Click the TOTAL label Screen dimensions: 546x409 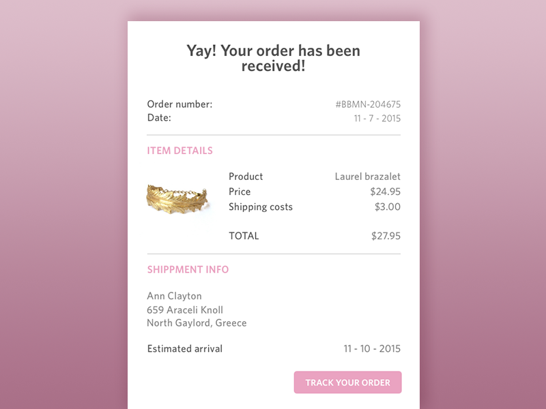tap(244, 236)
